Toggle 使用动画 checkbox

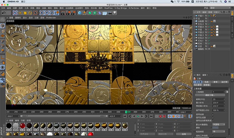pos(213,114)
